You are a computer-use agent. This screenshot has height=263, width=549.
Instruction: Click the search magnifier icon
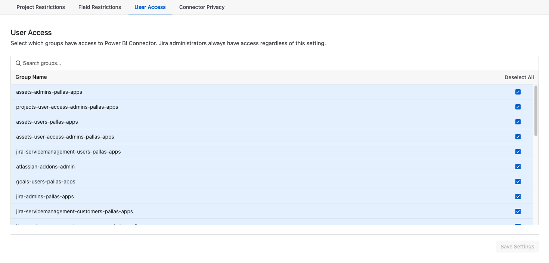pyautogui.click(x=18, y=63)
